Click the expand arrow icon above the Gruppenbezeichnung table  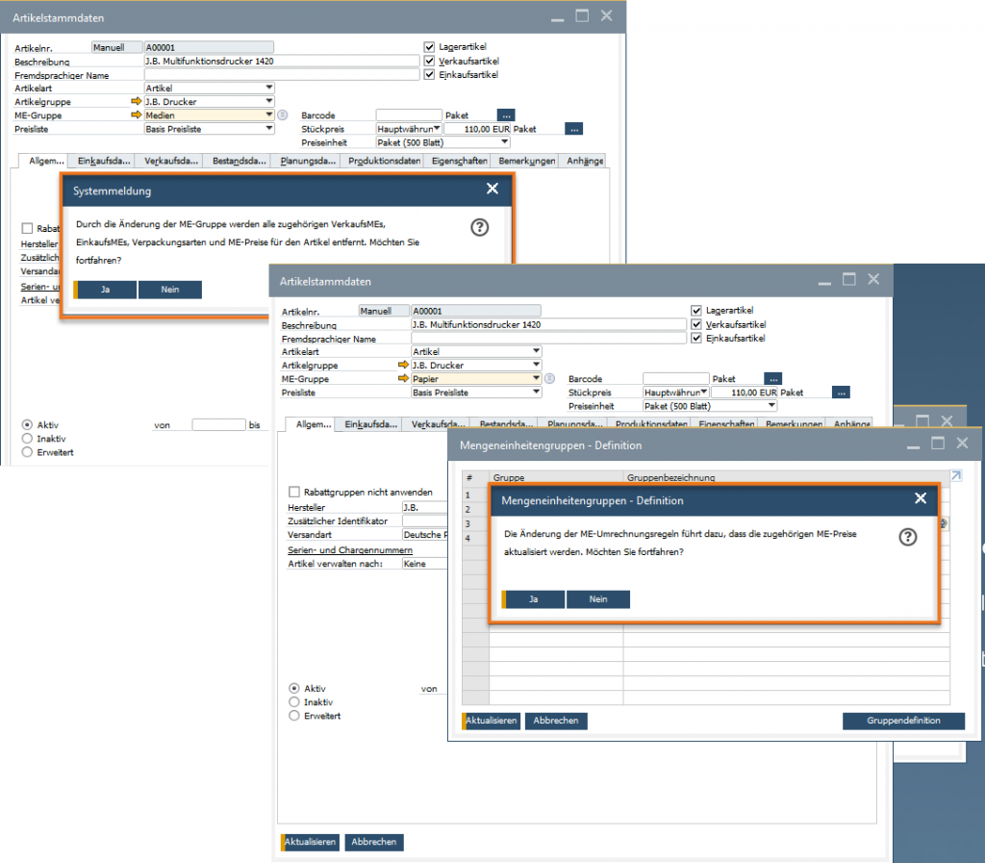[955, 475]
